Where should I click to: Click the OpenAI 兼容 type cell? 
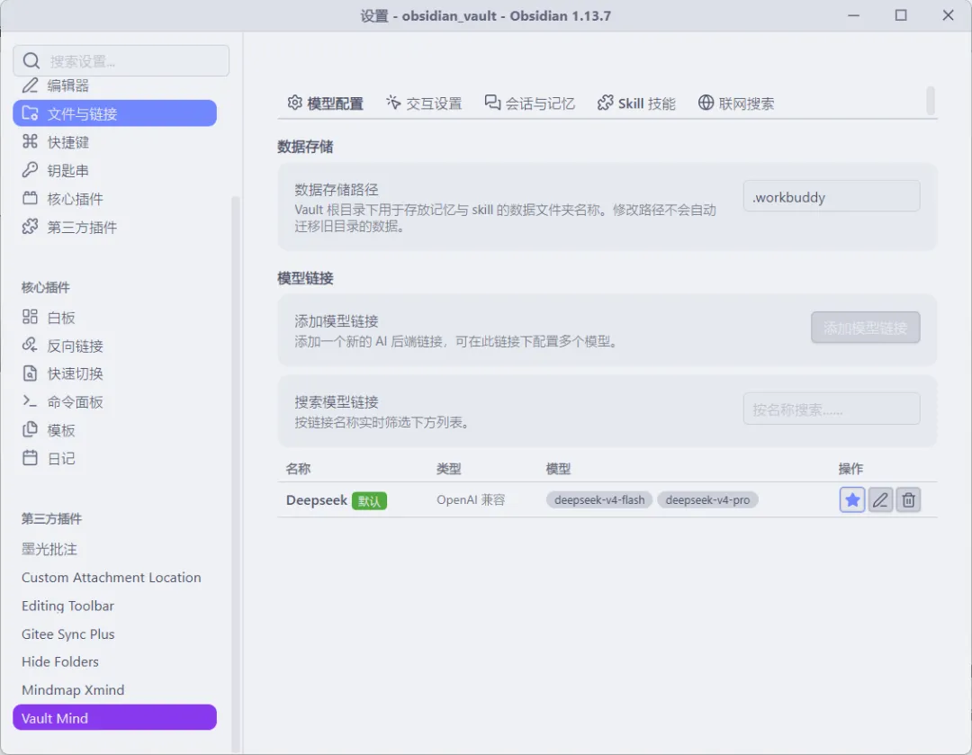(471, 499)
